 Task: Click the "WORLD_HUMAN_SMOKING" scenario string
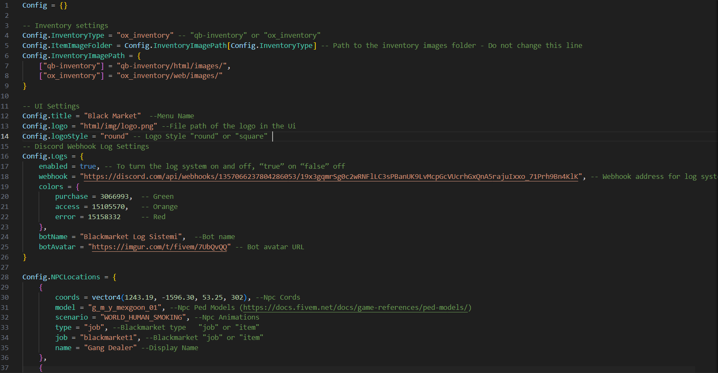coord(143,317)
